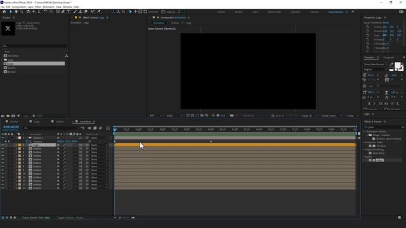Click the Home icon in the toolbar
Screen dimensions: 406x228
click(4, 11)
